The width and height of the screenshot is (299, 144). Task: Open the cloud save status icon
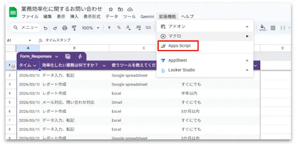[130, 9]
